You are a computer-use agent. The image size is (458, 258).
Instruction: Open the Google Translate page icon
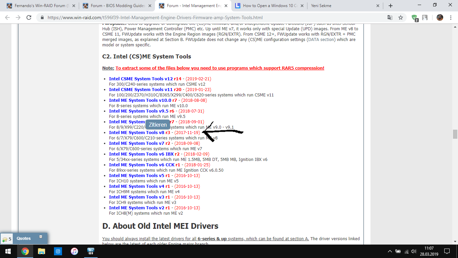click(390, 17)
